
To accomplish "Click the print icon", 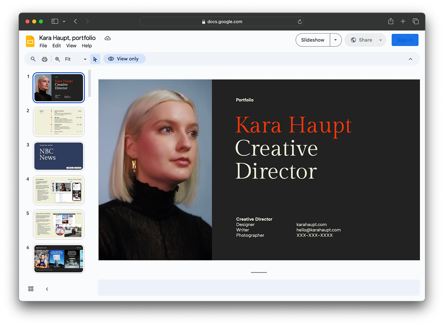I will point(45,59).
